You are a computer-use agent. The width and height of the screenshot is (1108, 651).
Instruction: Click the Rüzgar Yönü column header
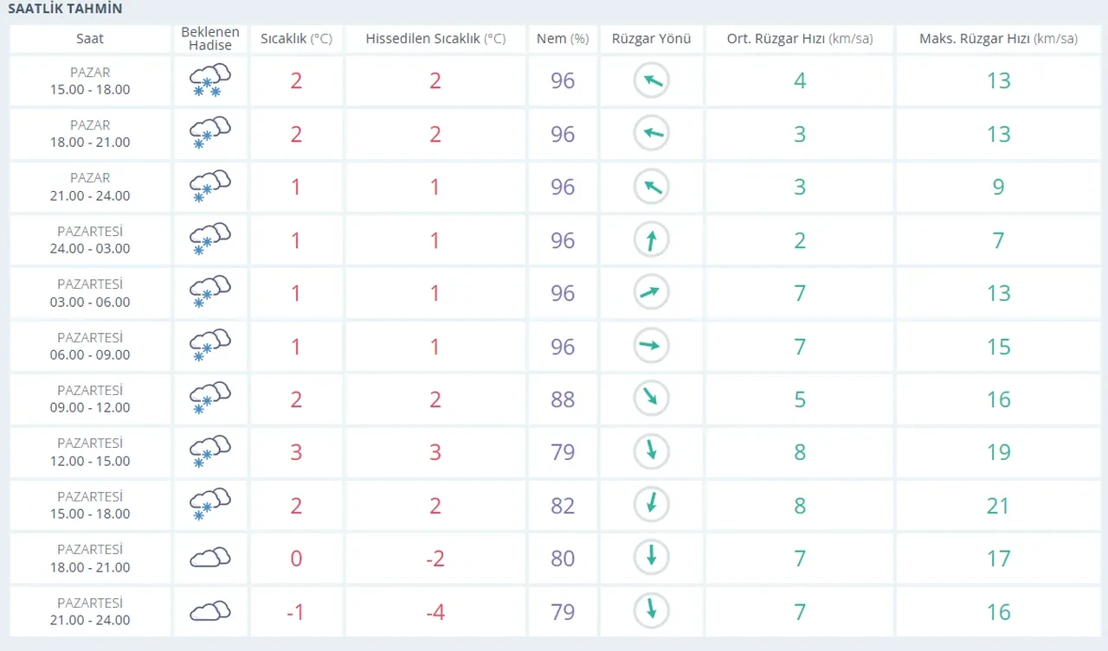(651, 39)
